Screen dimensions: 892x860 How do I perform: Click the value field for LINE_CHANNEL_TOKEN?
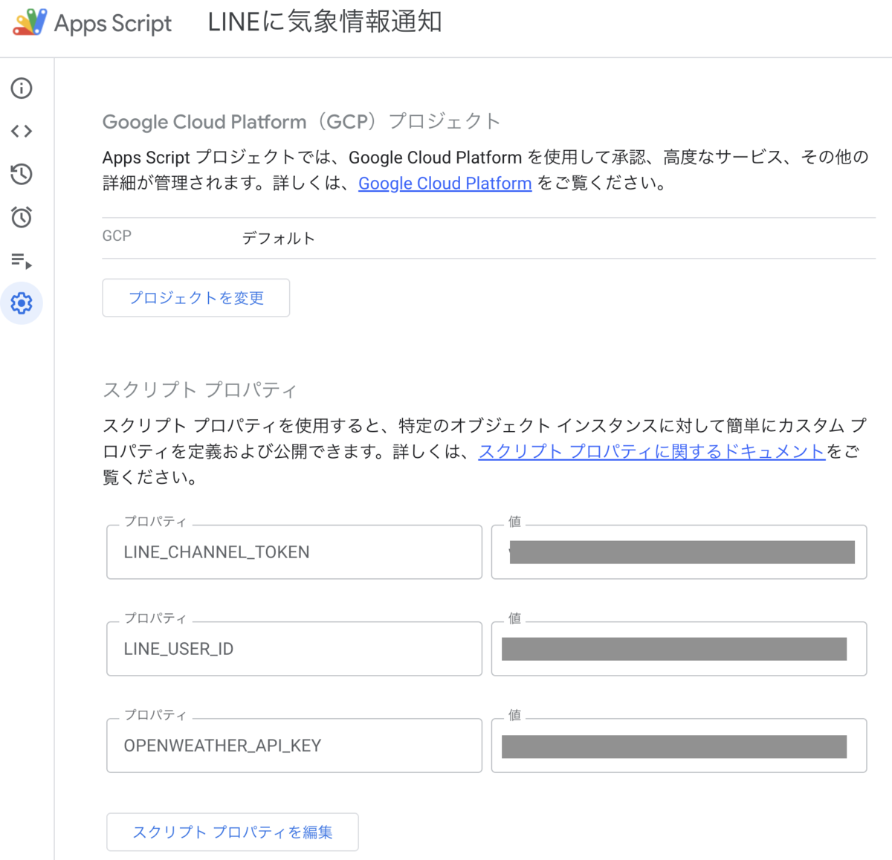pyautogui.click(x=679, y=552)
